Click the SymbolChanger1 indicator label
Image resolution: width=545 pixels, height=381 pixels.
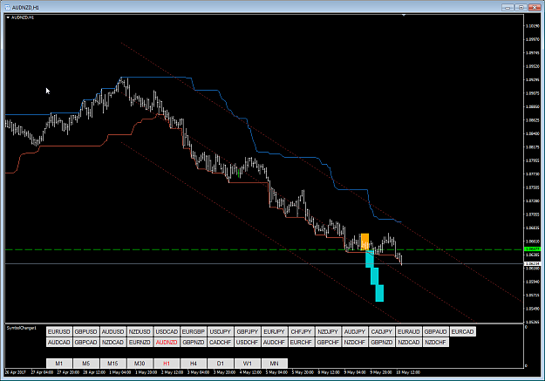[x=21, y=328]
